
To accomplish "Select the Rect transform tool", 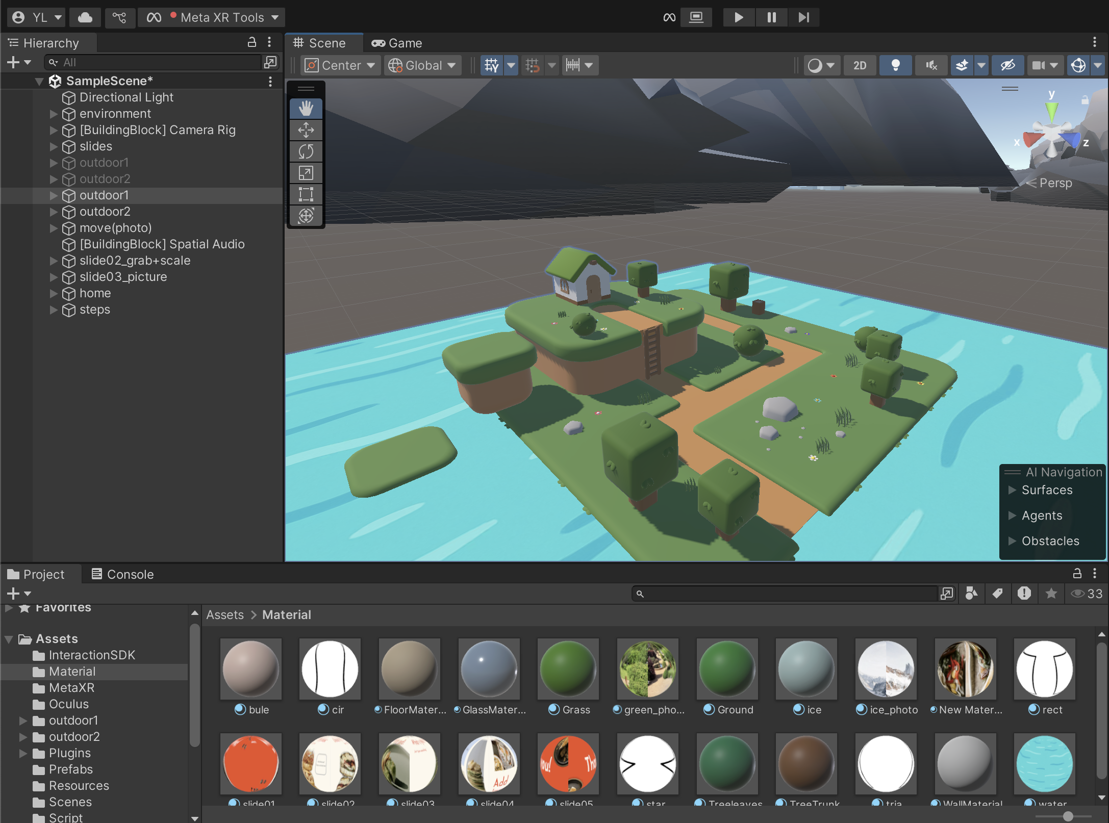I will [306, 194].
